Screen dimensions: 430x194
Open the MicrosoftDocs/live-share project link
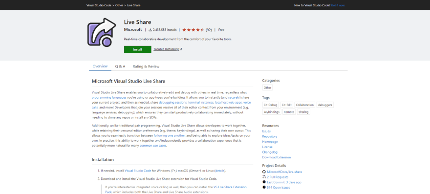click(x=284, y=172)
